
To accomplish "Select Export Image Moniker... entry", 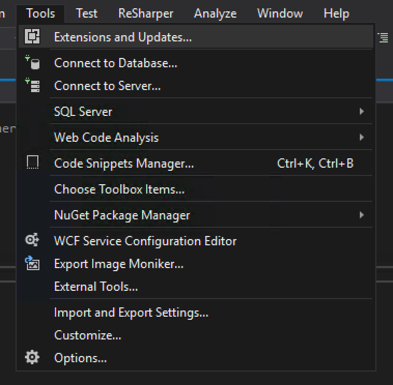I will pos(196,264).
